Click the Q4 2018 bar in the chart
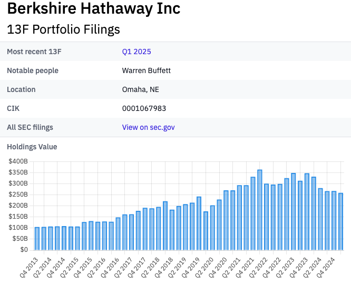Image resolution: width=351 pixels, height=286 pixels. pos(172,230)
